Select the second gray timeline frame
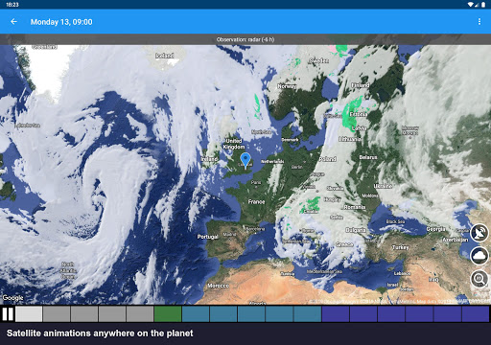 84,314
